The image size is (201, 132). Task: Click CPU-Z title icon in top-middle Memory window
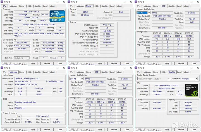click(x=69, y=2)
